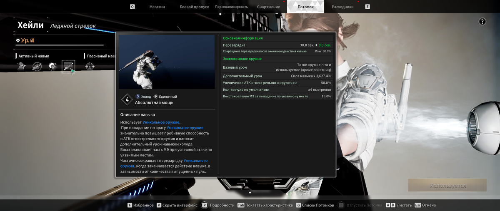The width and height of the screenshot is (500, 211).
Task: Click Скрыть интерфейс in the bottom bar
Action: [x=180, y=205]
